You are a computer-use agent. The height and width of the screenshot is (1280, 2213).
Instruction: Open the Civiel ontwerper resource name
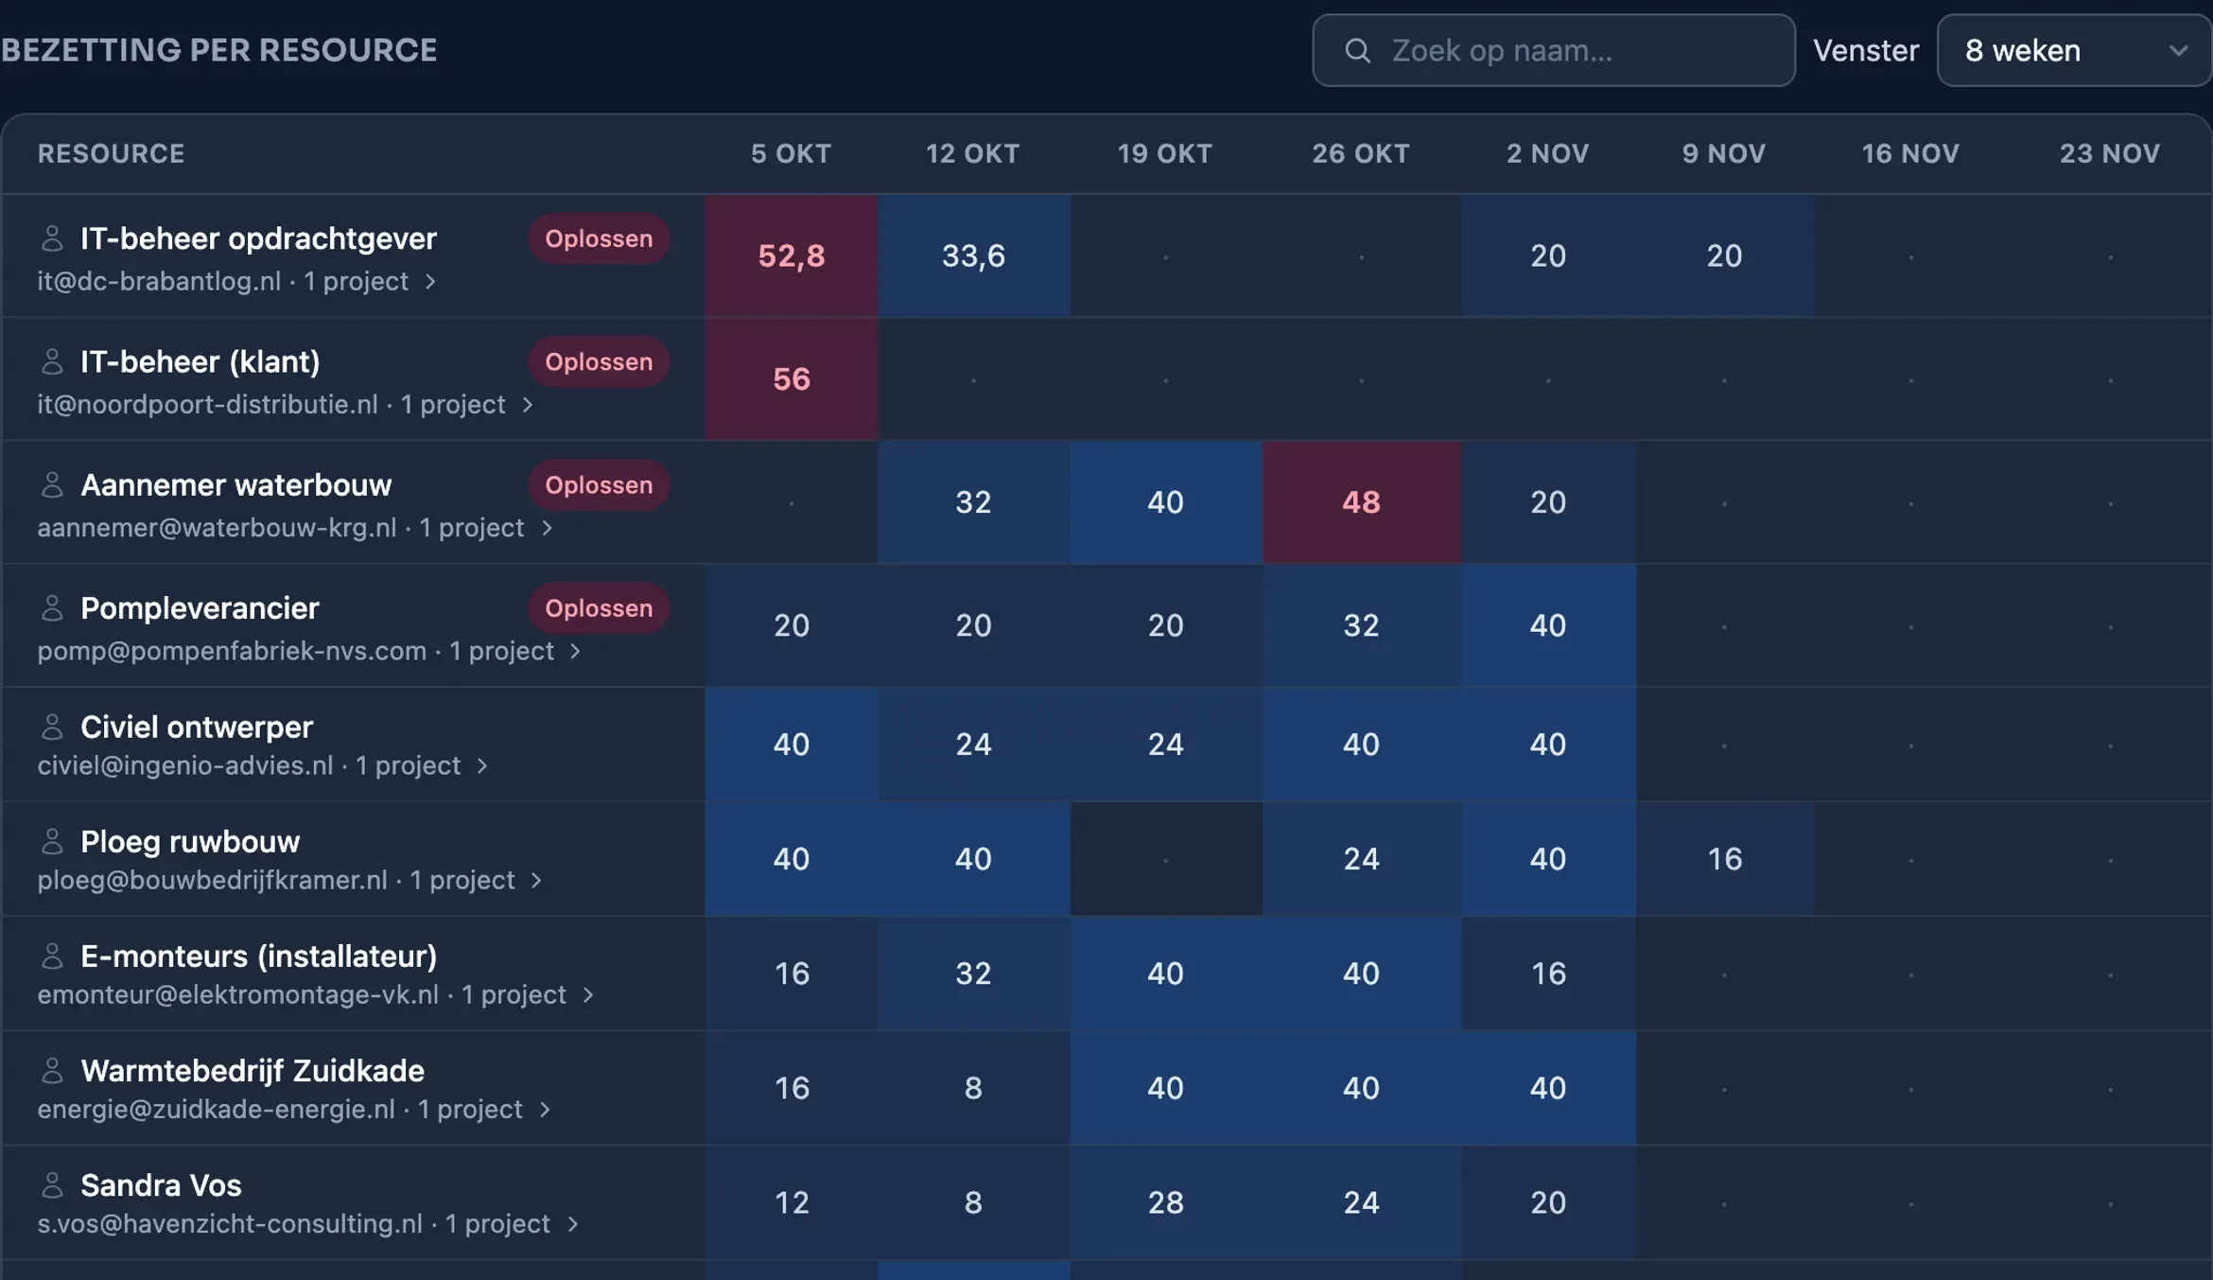197,727
